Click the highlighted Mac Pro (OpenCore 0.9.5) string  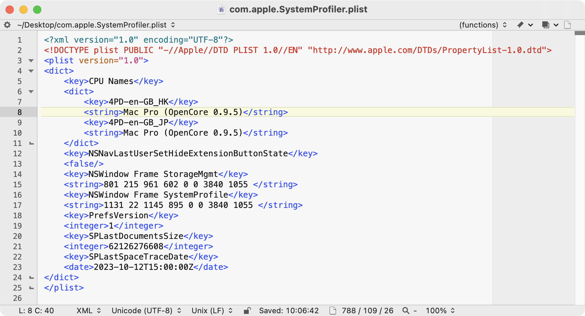tap(186, 112)
